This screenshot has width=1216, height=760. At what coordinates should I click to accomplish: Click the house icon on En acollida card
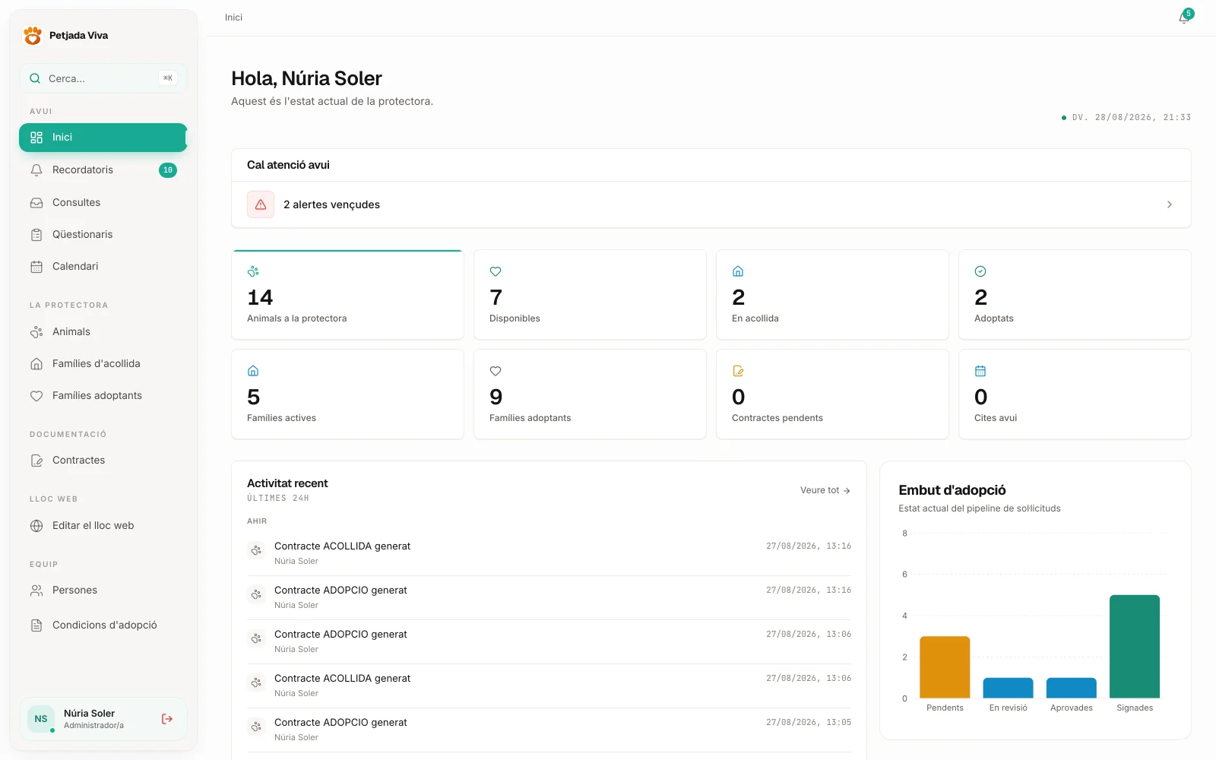click(738, 271)
